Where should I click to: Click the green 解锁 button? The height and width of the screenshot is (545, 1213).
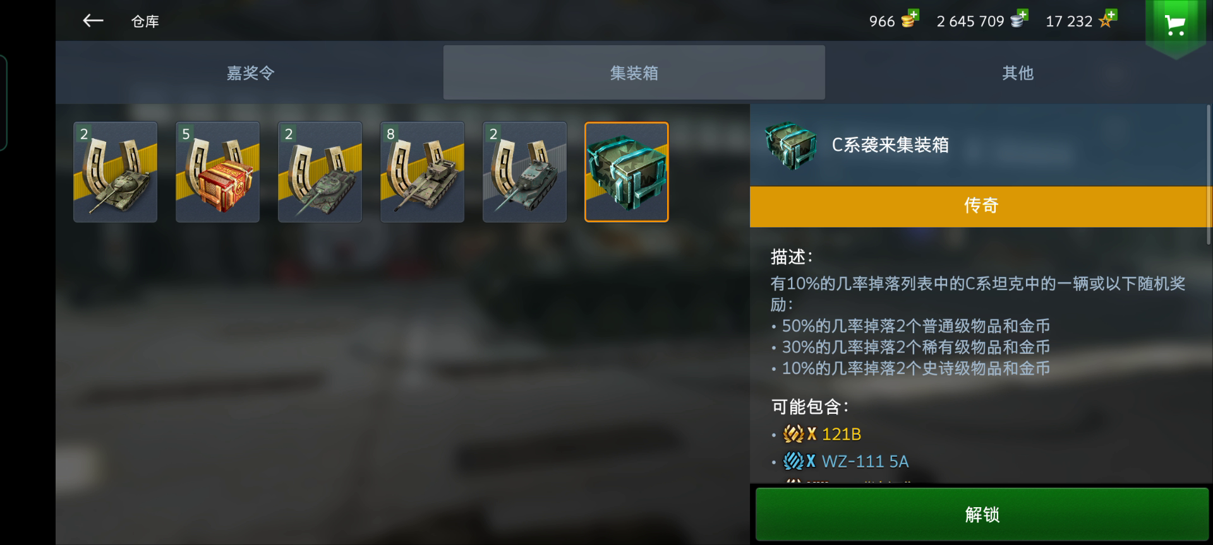click(982, 514)
